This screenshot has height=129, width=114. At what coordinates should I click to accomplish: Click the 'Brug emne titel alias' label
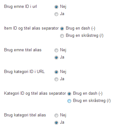click(23, 50)
